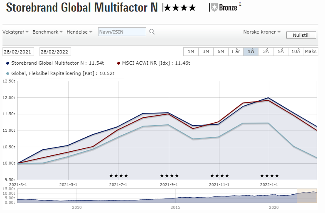Expand the Hendelse dropdown menu

(x=79, y=32)
